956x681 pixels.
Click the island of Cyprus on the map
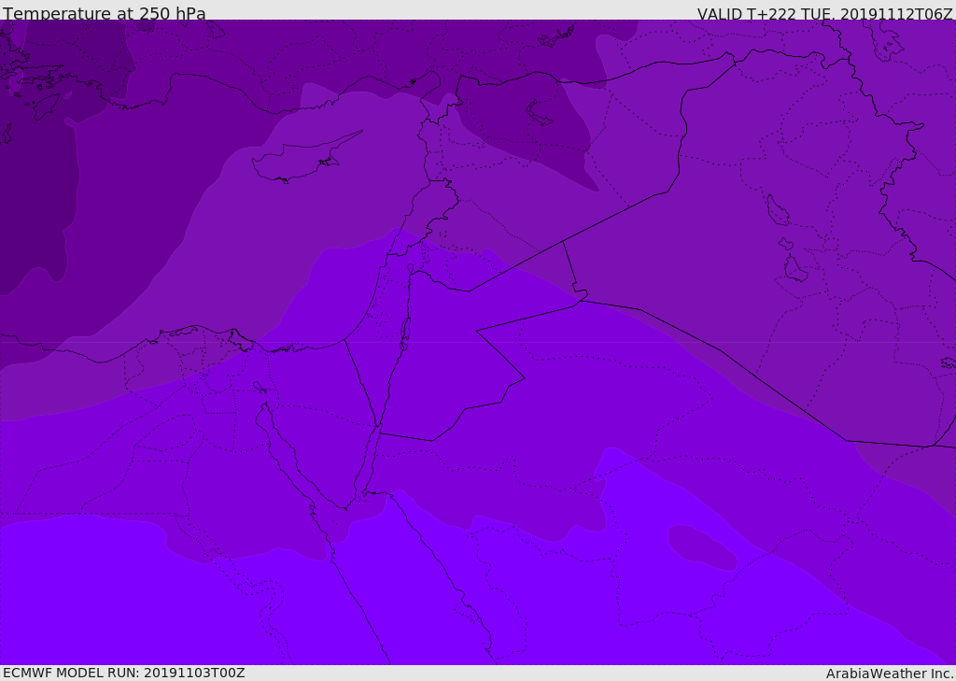305,157
